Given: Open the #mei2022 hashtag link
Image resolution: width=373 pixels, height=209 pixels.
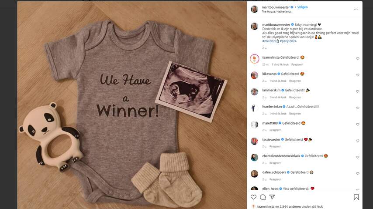Looking at the screenshot, I should coord(269,41).
